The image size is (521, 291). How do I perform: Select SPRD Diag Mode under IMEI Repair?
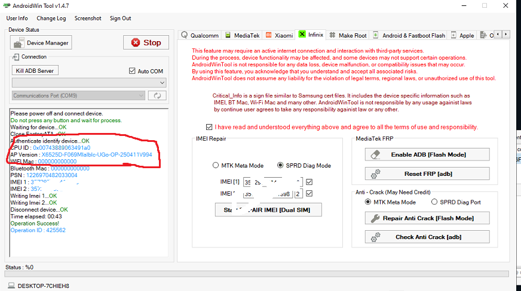pyautogui.click(x=304, y=165)
